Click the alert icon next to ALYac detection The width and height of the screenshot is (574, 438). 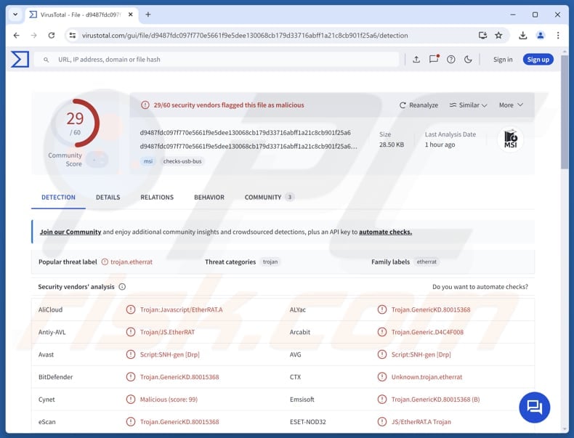381,309
